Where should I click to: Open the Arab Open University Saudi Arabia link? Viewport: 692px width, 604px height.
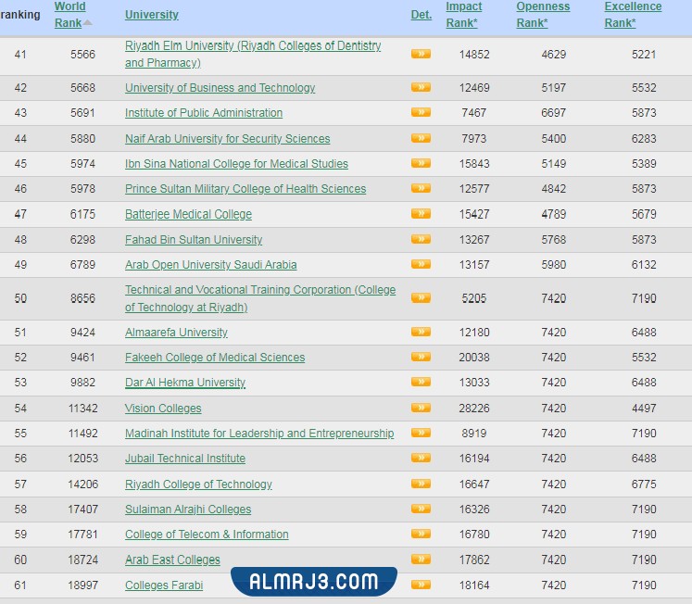pos(211,265)
